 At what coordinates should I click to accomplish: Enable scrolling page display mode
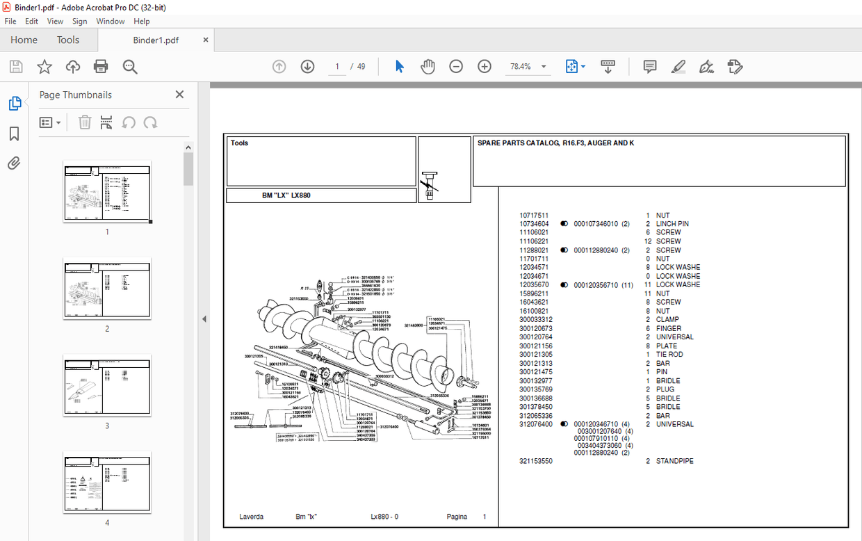click(x=608, y=66)
